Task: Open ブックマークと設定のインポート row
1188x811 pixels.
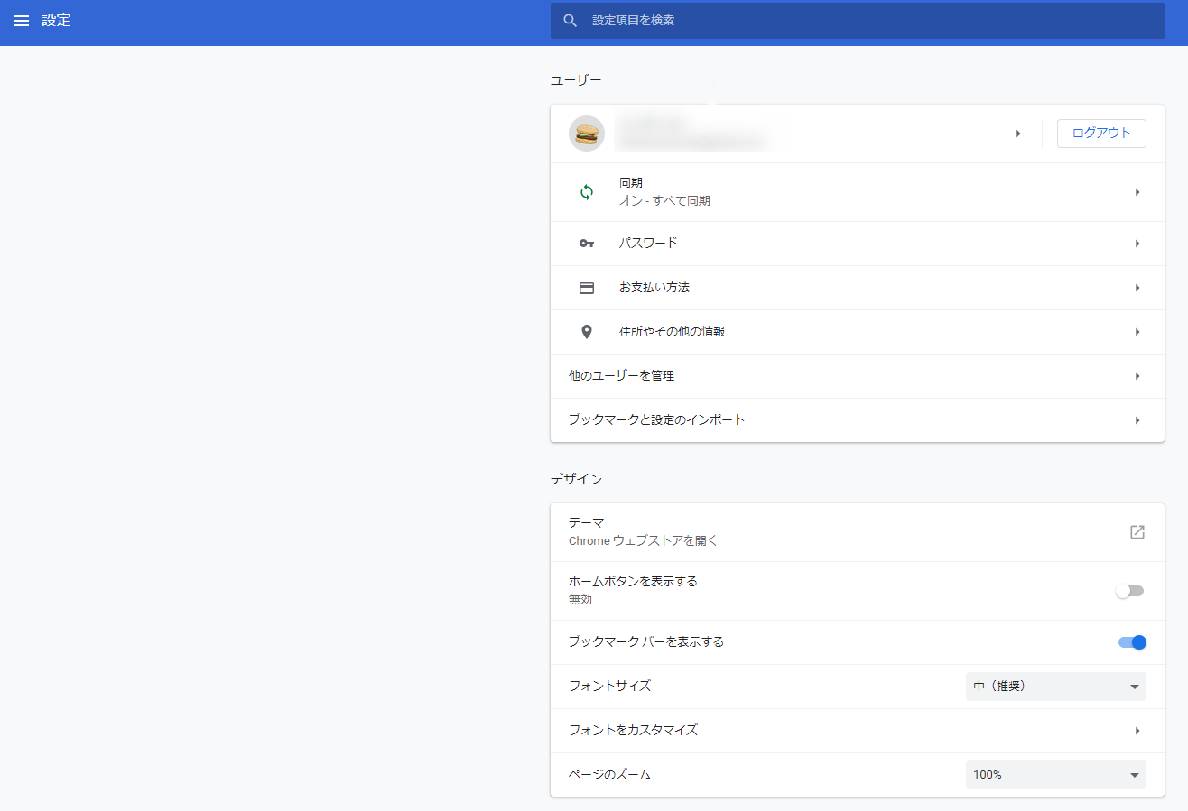Action: [x=856, y=420]
